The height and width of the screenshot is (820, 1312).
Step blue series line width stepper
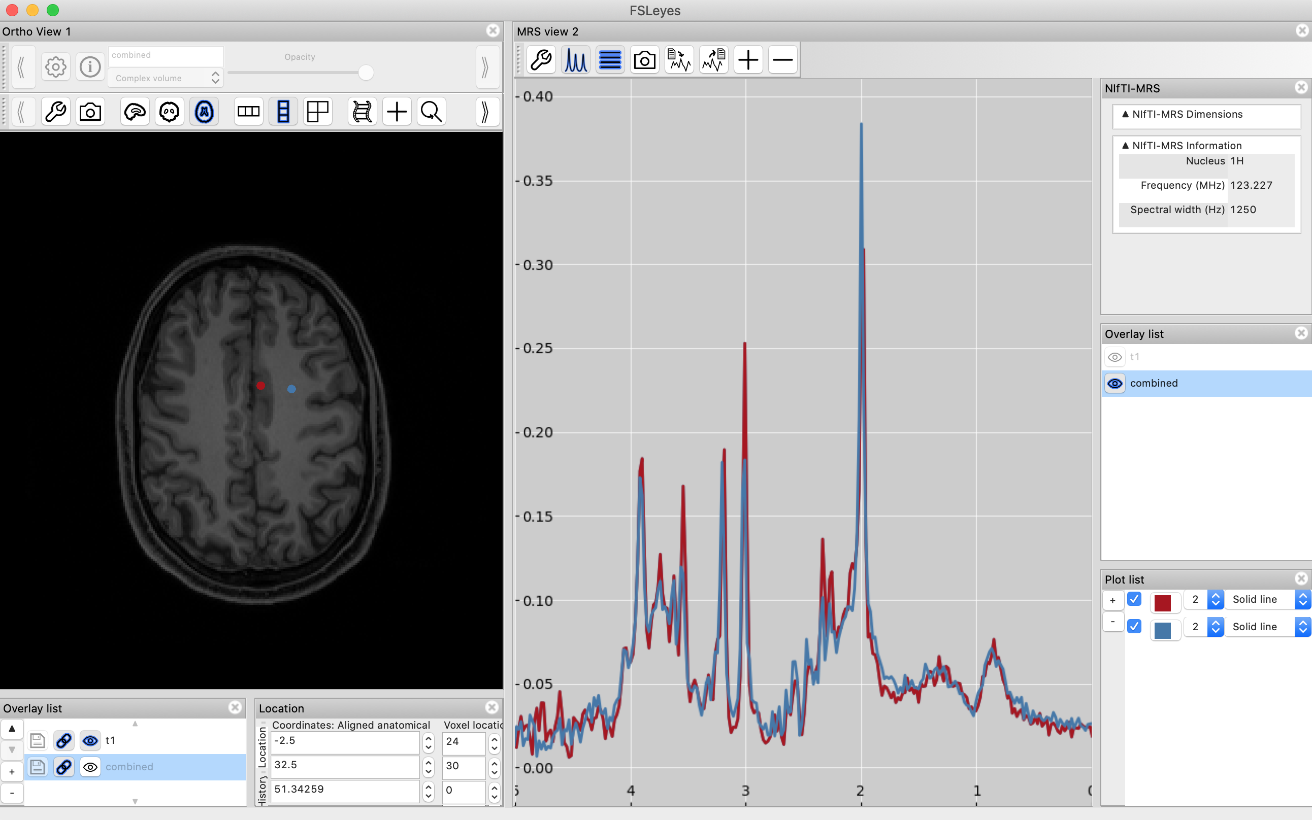[1216, 627]
